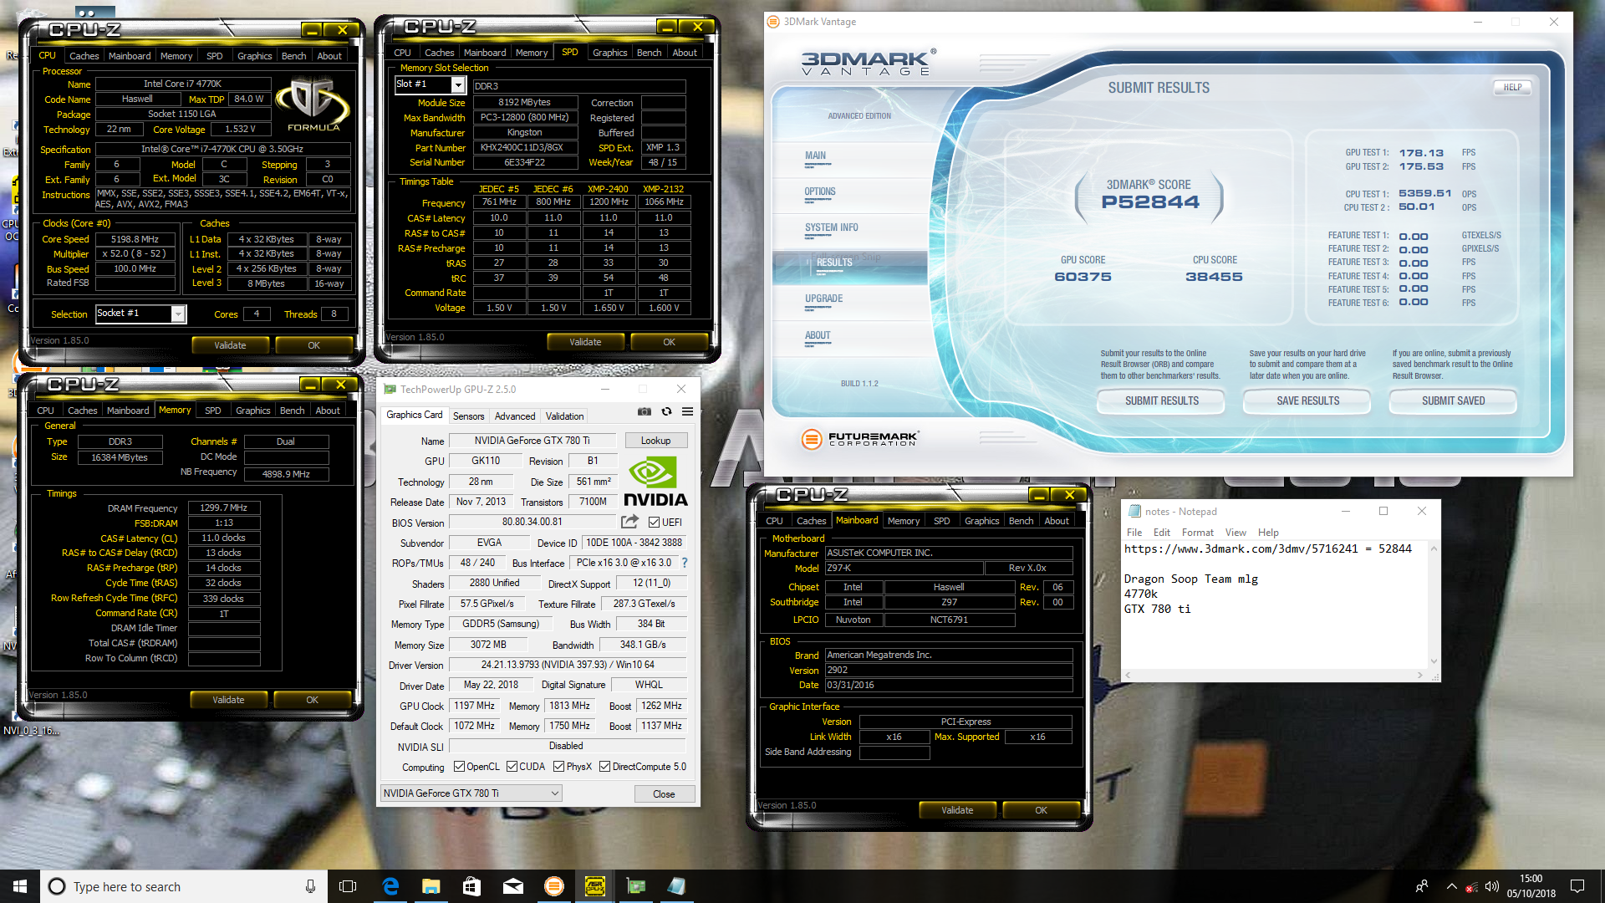Open Microsoft Store from the taskbar
The height and width of the screenshot is (903, 1605).
click(471, 886)
